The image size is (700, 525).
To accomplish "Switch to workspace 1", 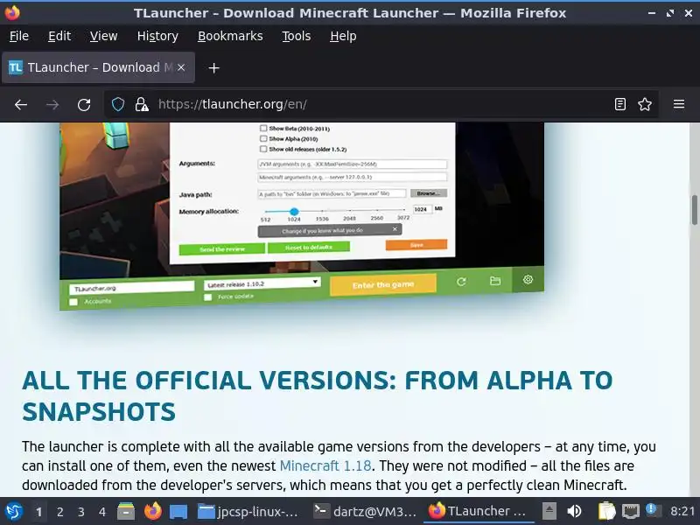I will point(38,512).
